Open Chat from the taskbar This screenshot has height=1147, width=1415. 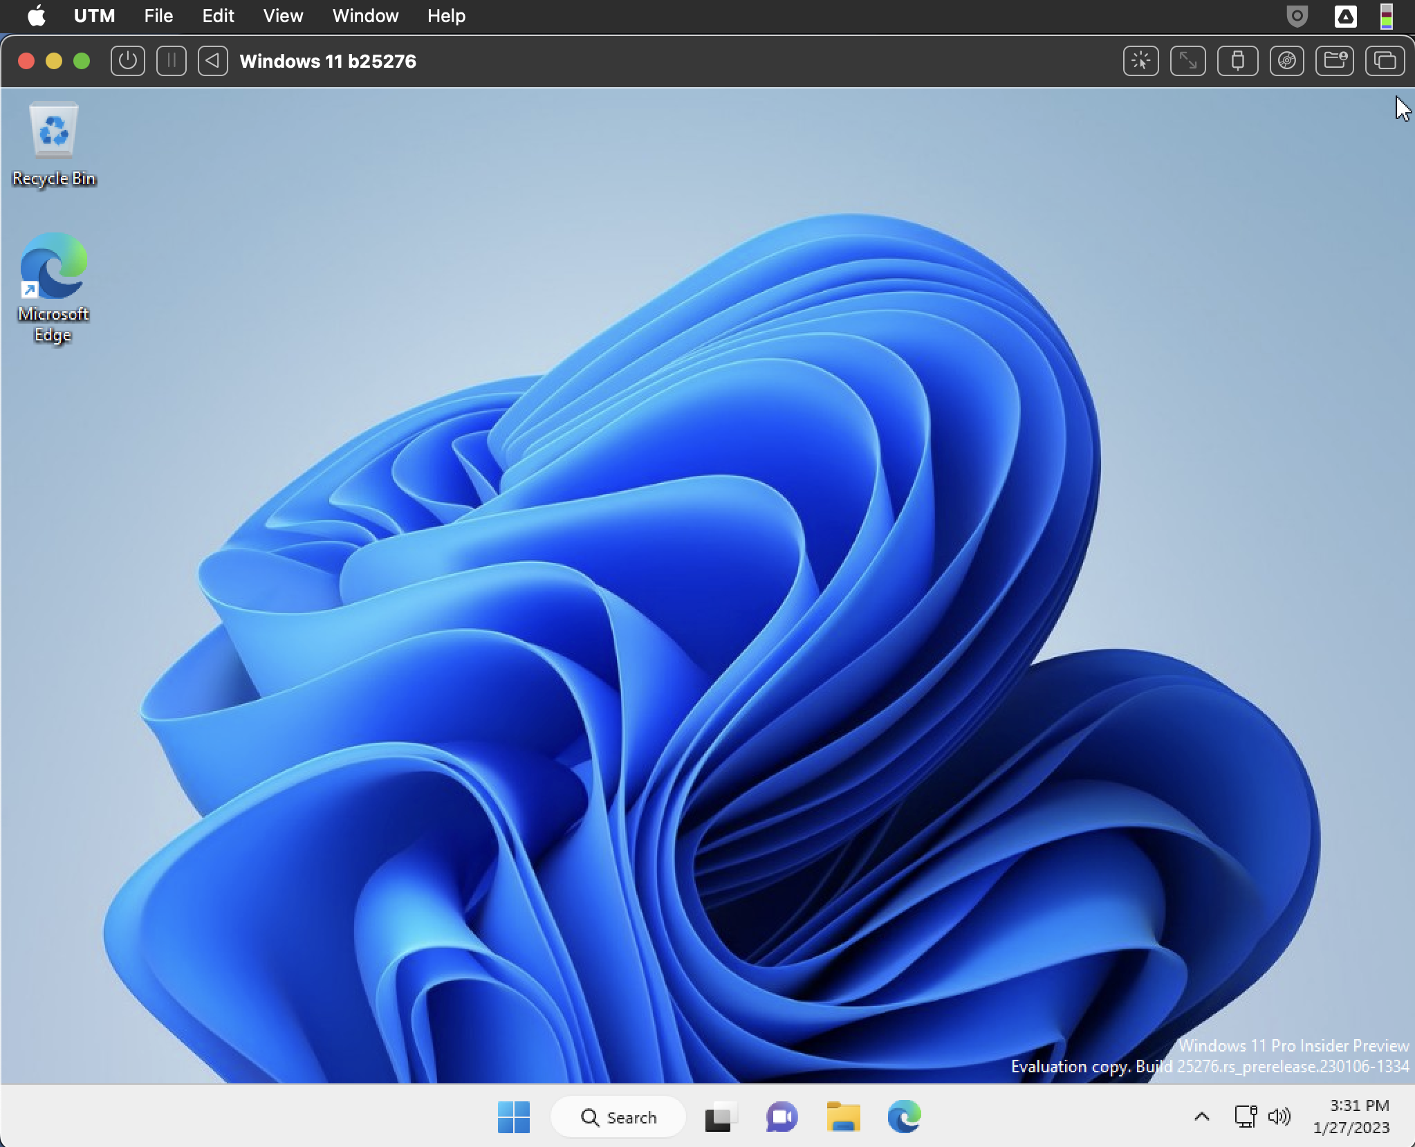782,1117
